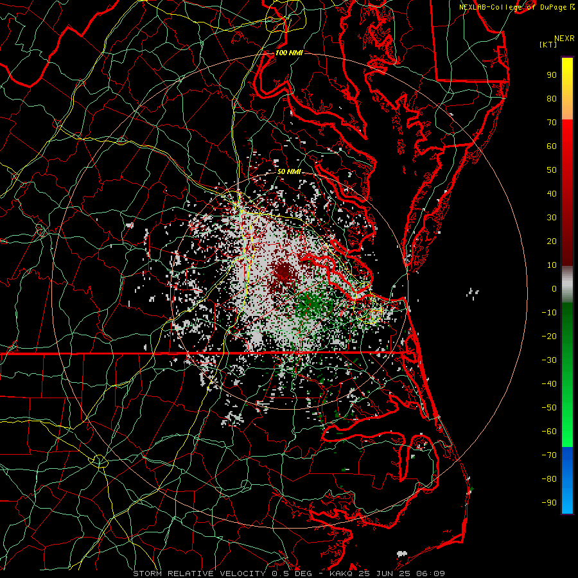Click the -50 knot scale label
The width and height of the screenshot is (578, 578).
(549, 408)
